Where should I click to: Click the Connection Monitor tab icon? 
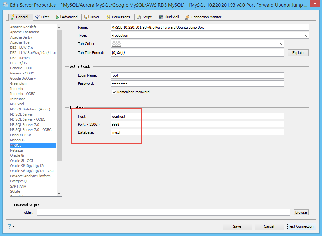[187, 17]
